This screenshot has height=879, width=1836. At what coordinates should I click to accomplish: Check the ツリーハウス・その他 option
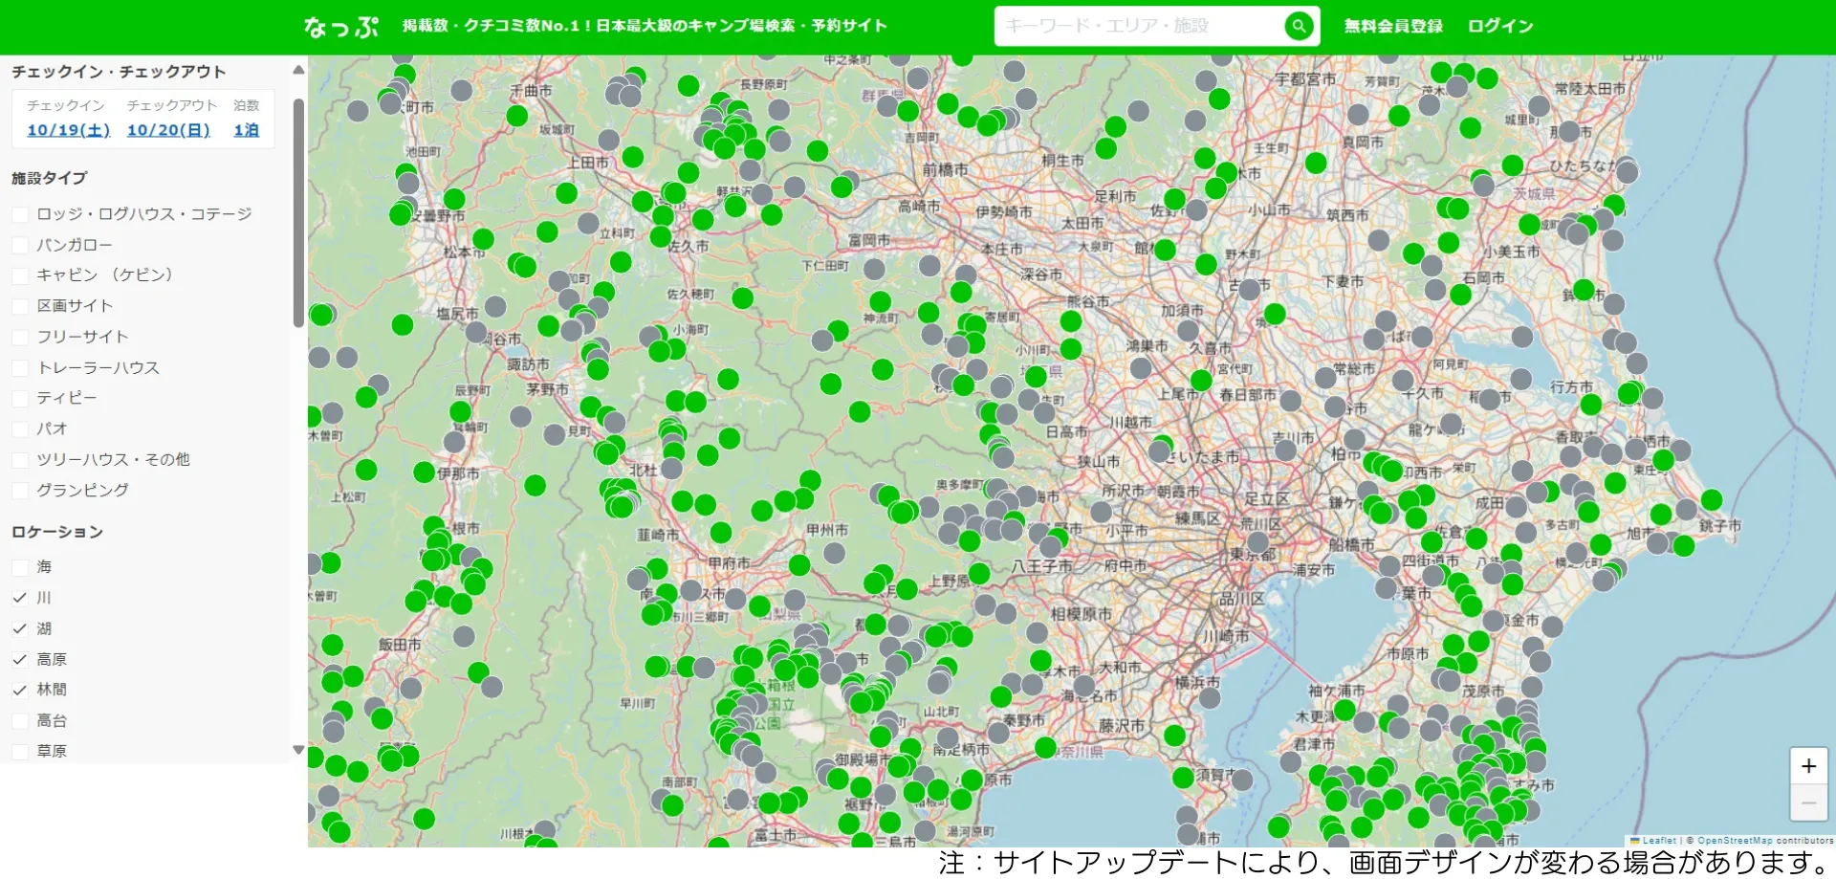pyautogui.click(x=20, y=459)
